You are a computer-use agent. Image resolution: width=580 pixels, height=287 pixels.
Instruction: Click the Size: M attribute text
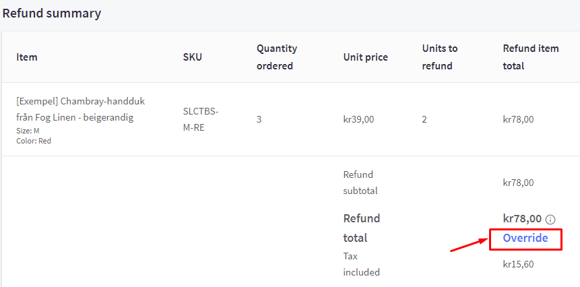(28, 131)
